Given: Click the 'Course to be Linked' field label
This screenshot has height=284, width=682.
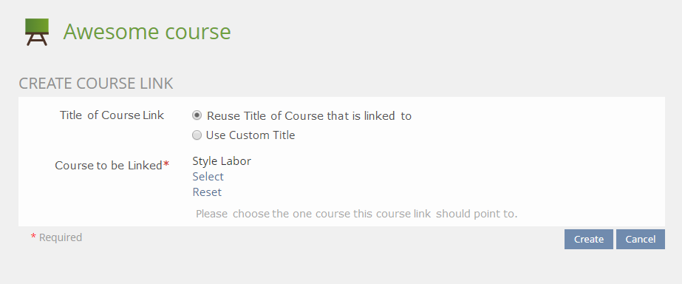Looking at the screenshot, I should click(x=109, y=166).
